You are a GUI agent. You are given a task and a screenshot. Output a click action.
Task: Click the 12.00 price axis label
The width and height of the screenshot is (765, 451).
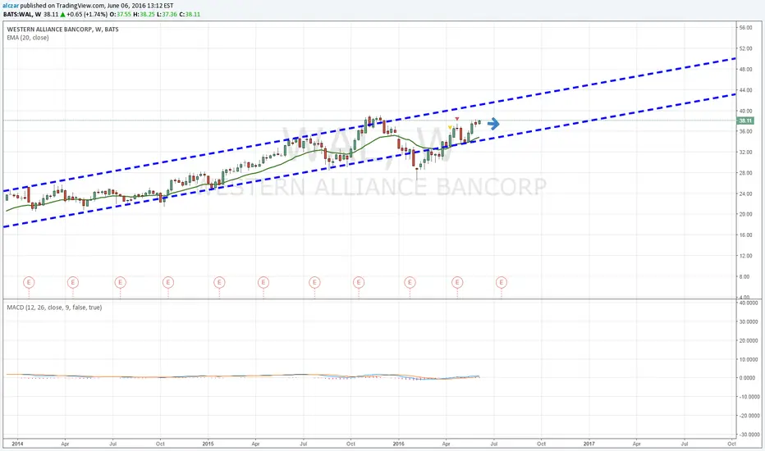click(x=745, y=256)
